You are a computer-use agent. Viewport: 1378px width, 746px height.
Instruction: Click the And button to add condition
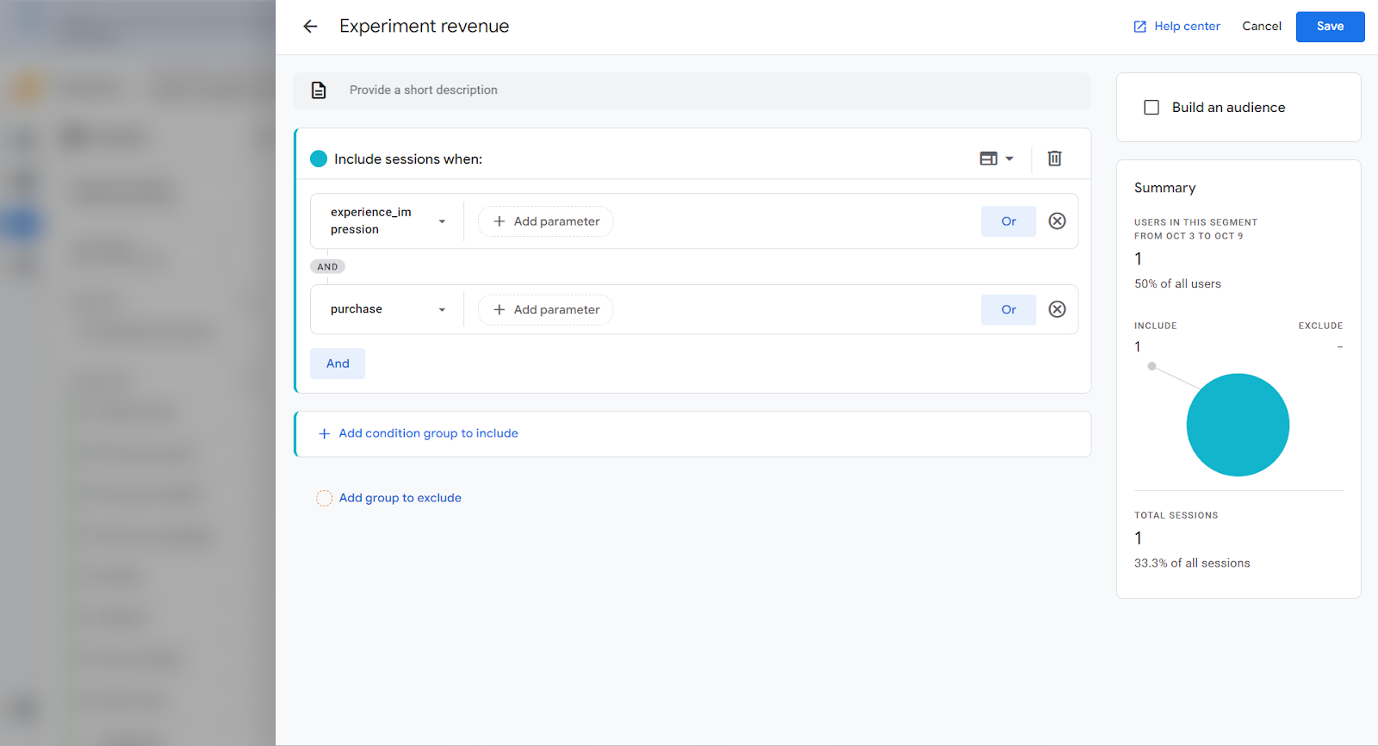point(338,364)
